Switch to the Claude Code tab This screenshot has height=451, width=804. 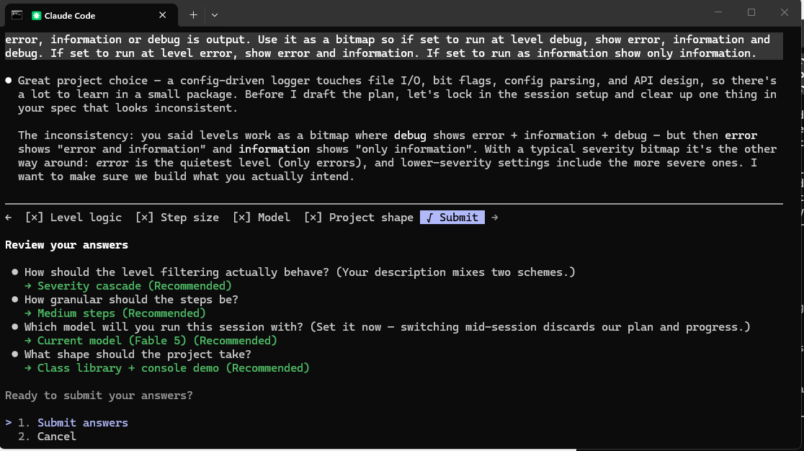[91, 15]
